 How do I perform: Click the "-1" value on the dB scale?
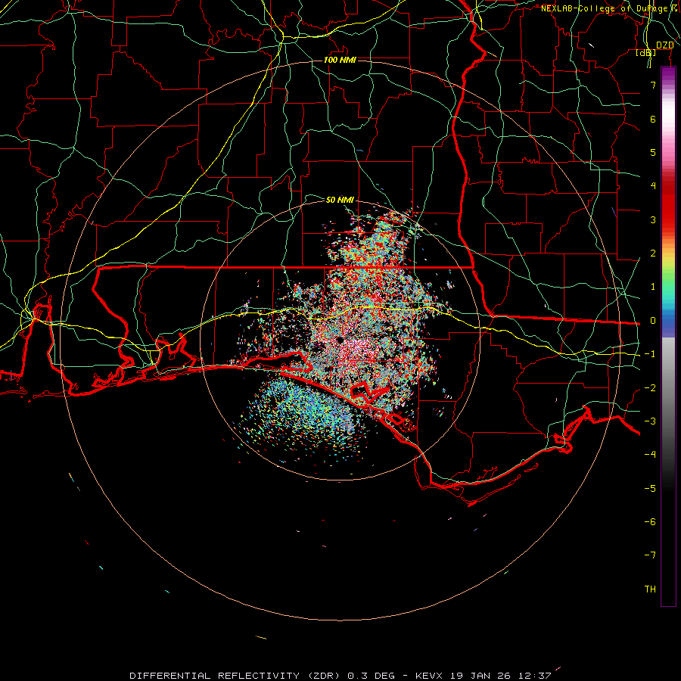coord(650,354)
